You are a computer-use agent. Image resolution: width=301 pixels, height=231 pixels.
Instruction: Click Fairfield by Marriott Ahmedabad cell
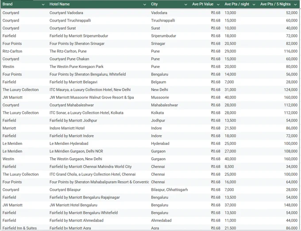pyautogui.click(x=77, y=220)
